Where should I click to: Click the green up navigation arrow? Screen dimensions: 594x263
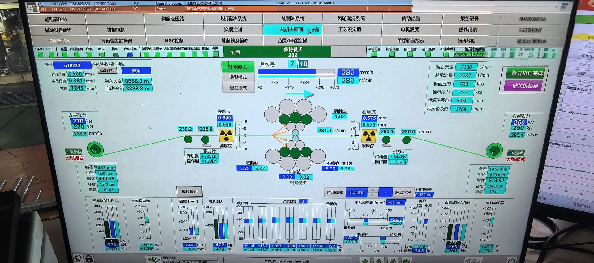[379, 261]
